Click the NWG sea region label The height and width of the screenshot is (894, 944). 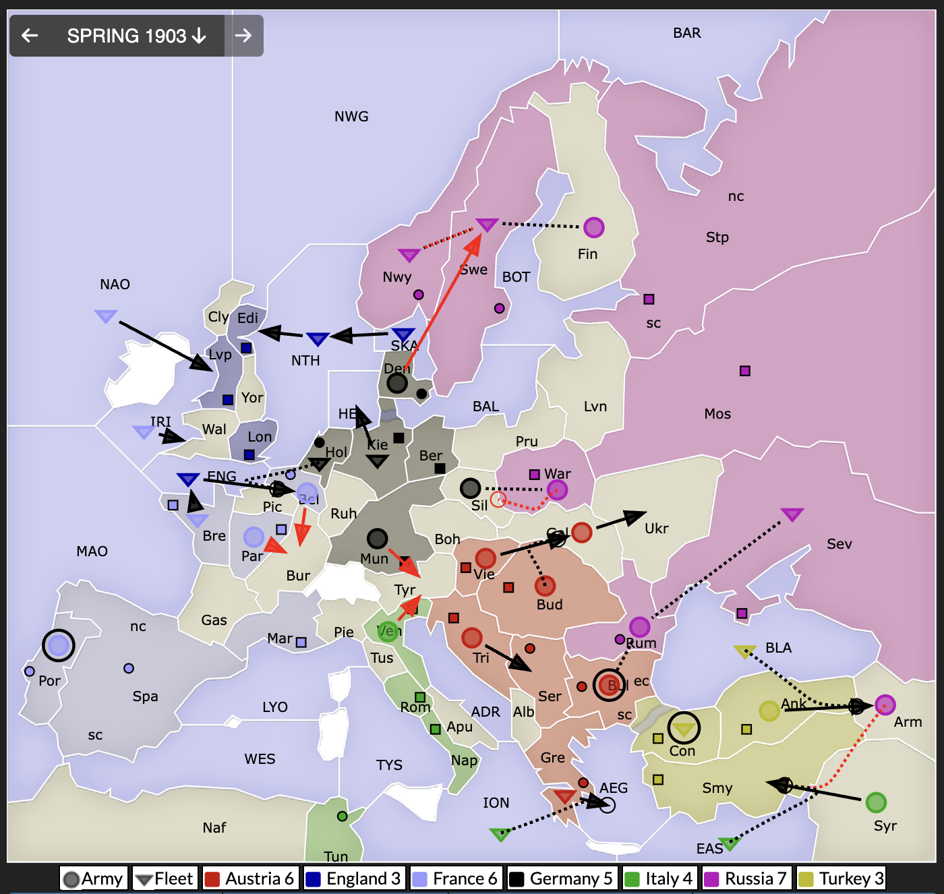coord(351,117)
